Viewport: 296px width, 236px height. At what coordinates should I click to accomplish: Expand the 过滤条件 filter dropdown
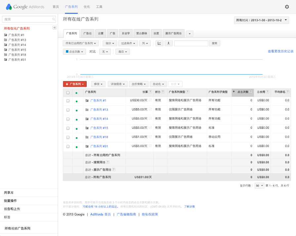click(128, 43)
